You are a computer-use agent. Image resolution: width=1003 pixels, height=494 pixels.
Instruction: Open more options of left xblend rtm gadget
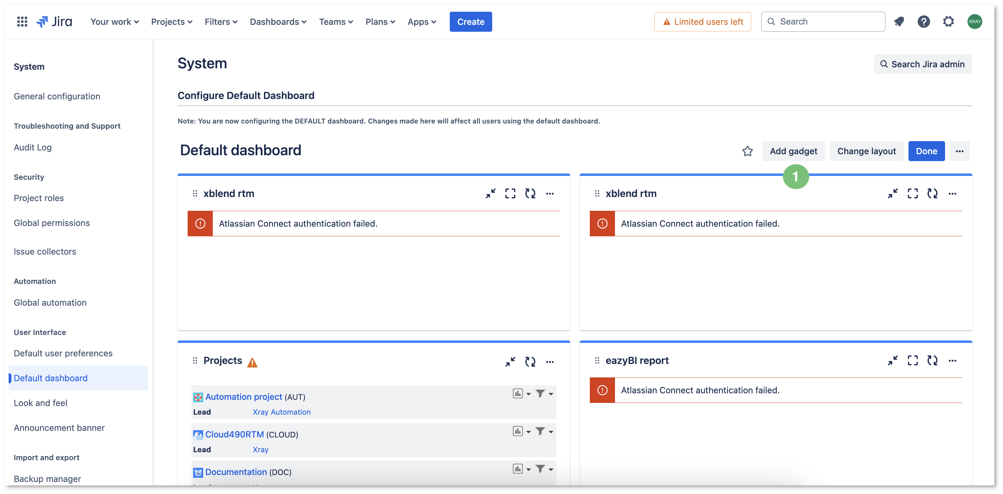(x=550, y=194)
